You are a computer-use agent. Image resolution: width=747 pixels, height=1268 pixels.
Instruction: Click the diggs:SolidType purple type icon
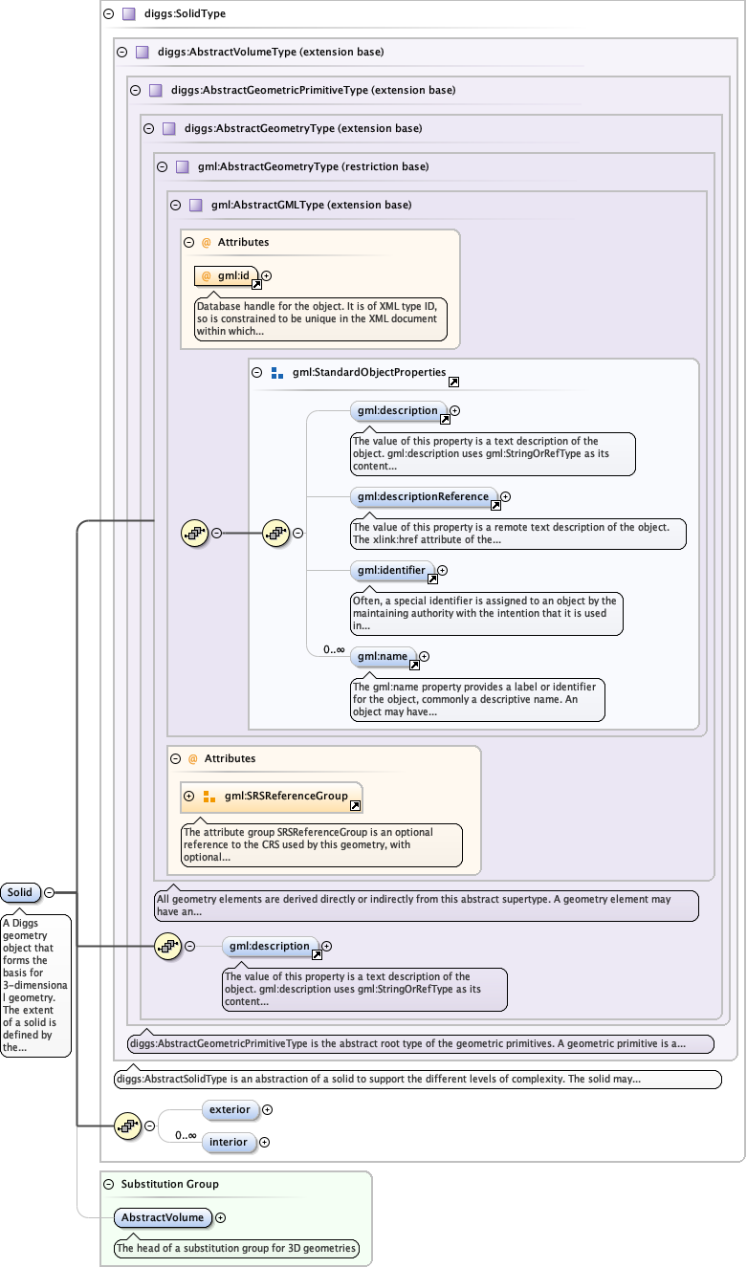click(x=128, y=14)
